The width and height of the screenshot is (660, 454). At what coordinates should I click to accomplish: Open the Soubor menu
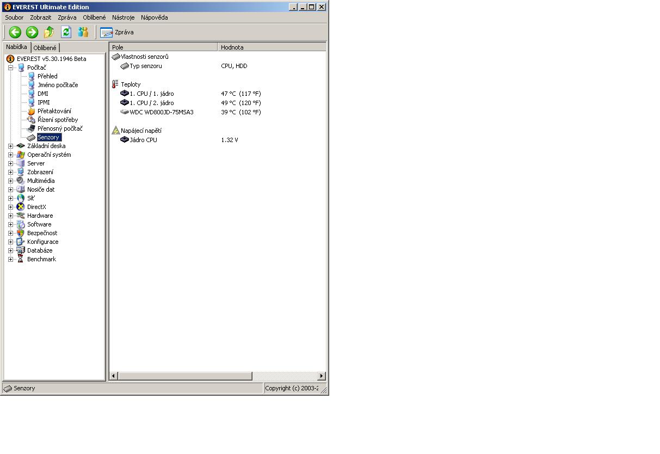pyautogui.click(x=14, y=17)
